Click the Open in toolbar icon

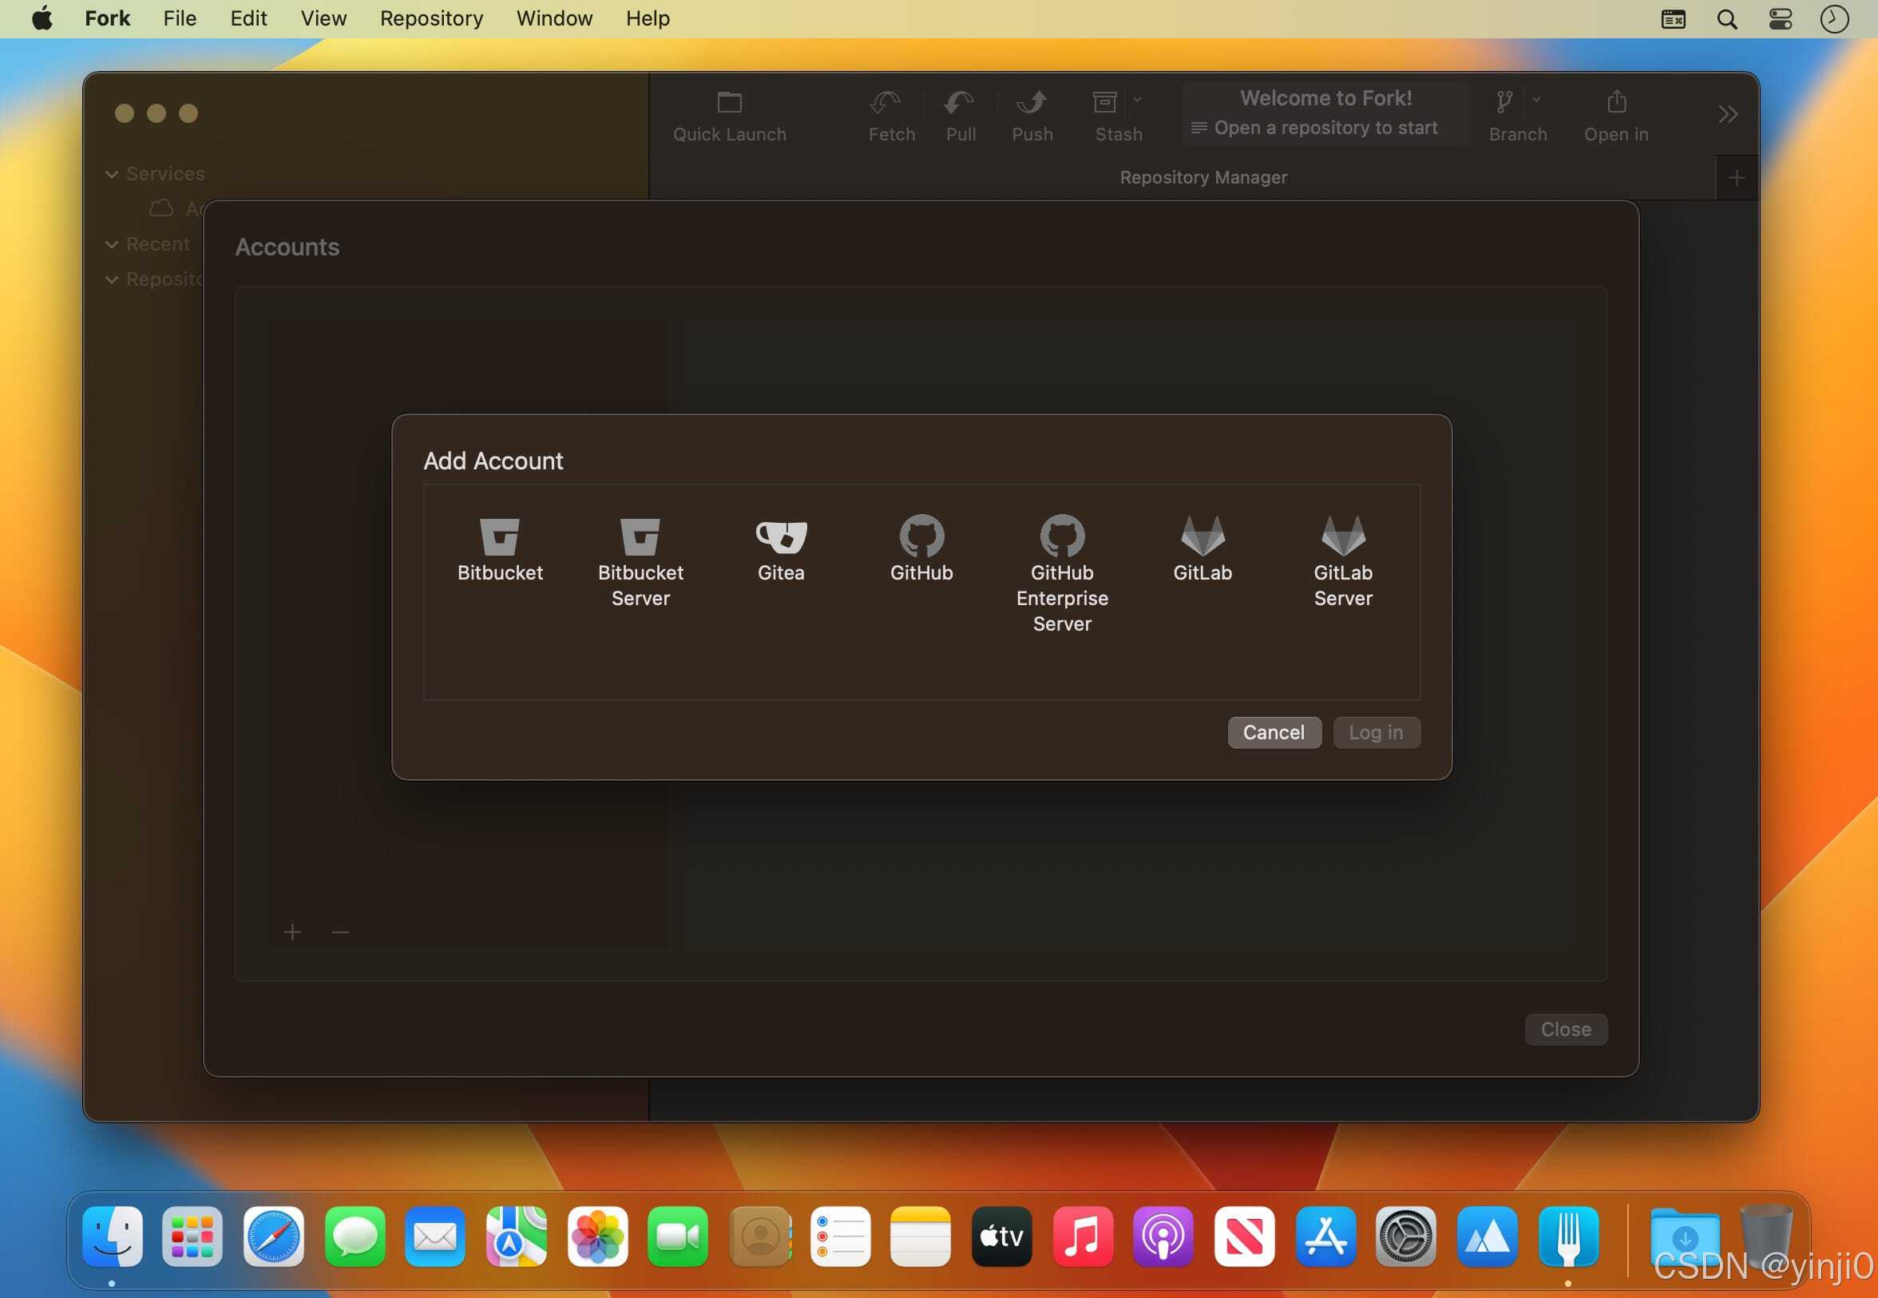(1616, 102)
